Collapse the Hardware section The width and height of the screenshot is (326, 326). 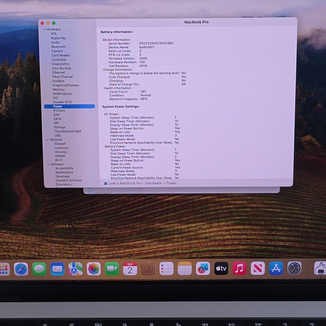pyautogui.click(x=44, y=29)
